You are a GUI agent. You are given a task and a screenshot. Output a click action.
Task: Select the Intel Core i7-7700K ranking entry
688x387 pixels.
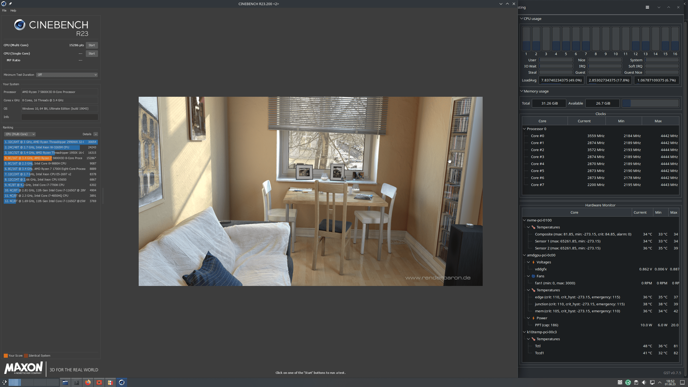tap(51, 185)
